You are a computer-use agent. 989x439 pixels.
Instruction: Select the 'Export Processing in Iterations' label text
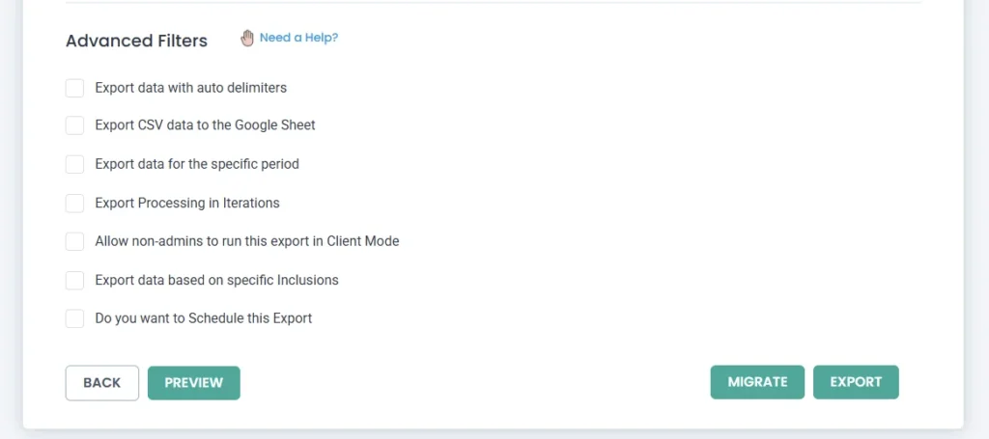point(186,204)
